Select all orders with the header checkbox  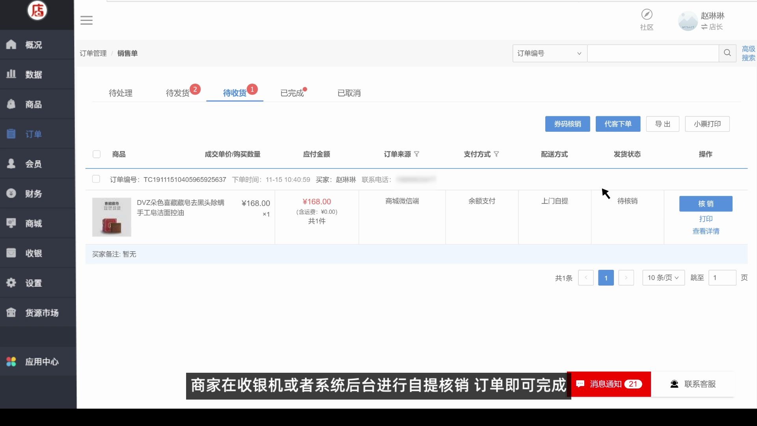[97, 154]
